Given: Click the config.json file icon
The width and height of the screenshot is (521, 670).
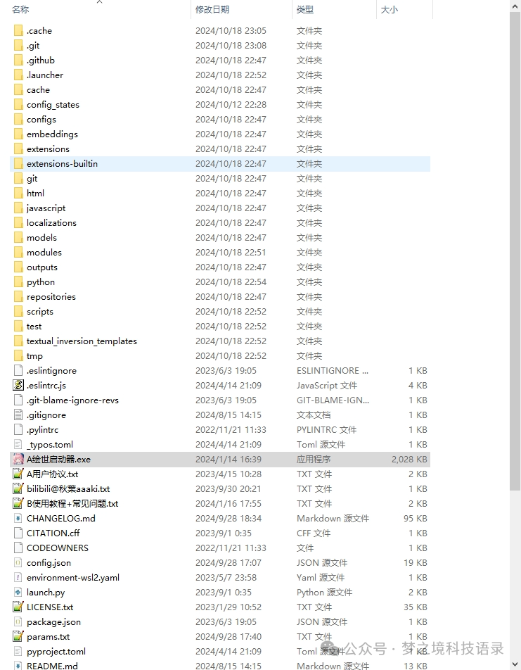Looking at the screenshot, I should (x=18, y=563).
